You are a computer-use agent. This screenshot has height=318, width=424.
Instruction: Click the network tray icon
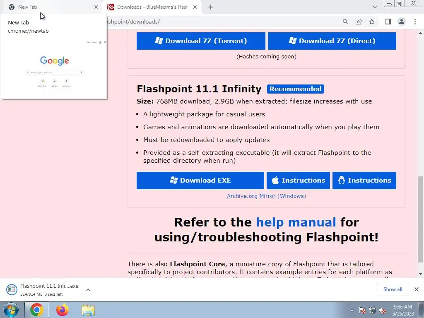(372, 310)
